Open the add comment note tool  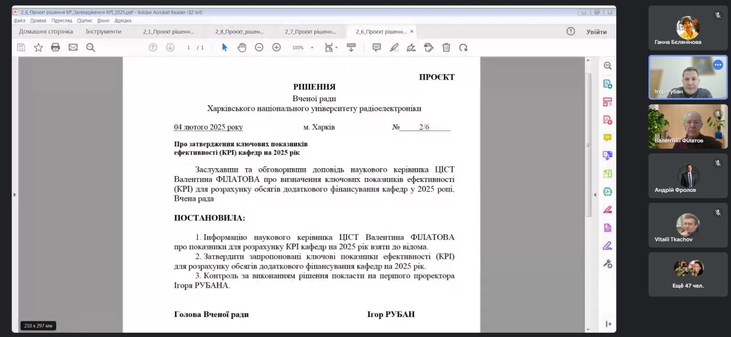coord(376,48)
